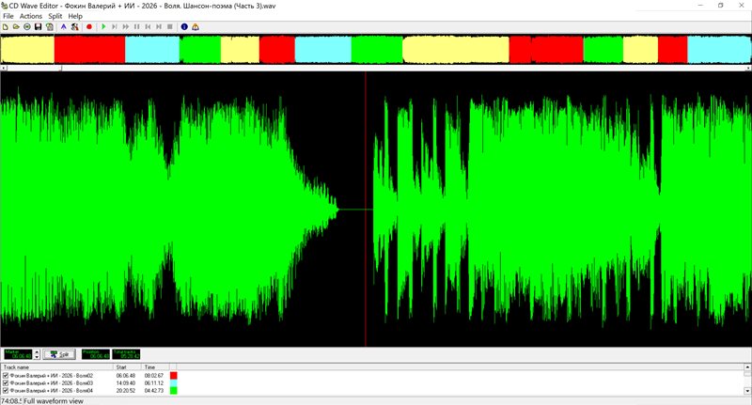Click the red swatch for Воля02 track

coord(173,375)
